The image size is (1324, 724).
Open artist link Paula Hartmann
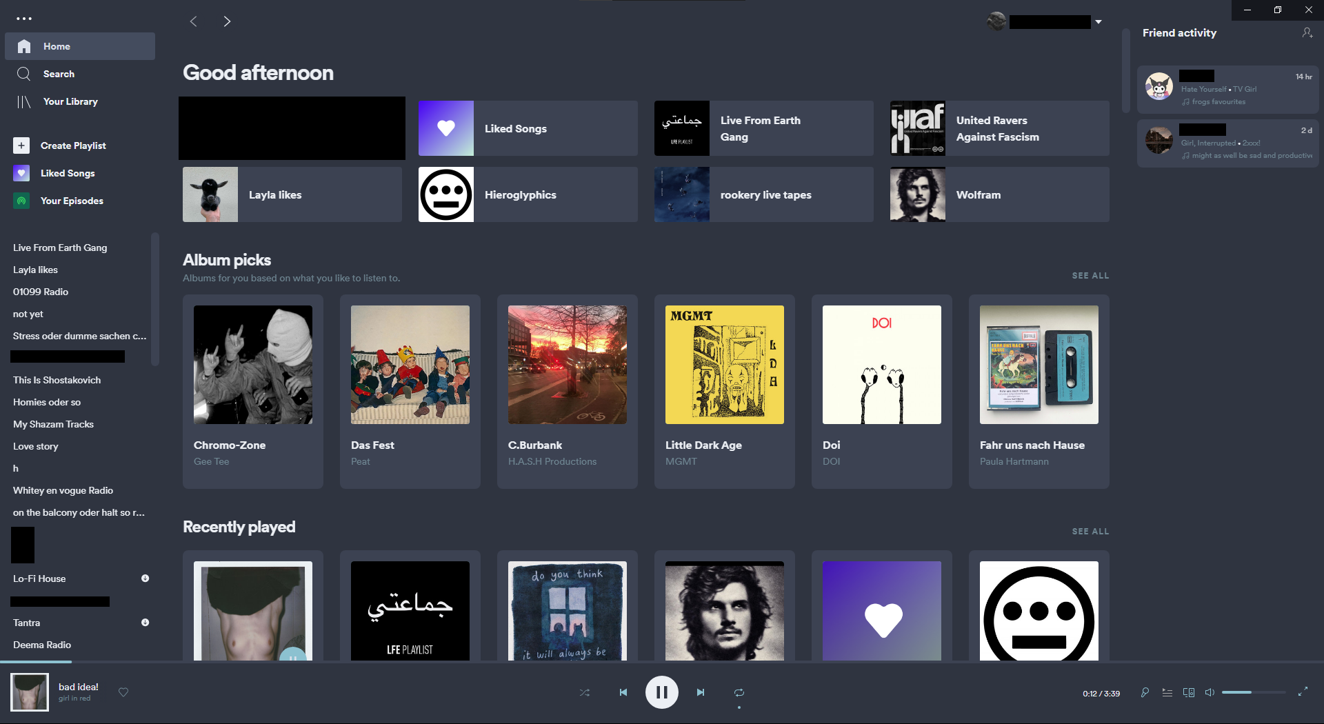click(1014, 461)
